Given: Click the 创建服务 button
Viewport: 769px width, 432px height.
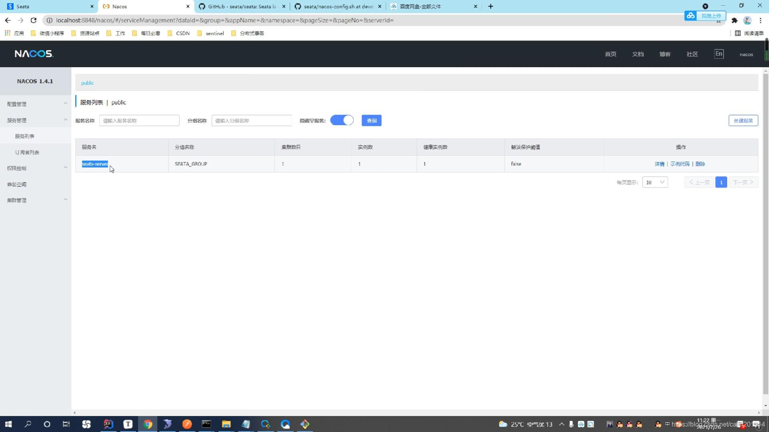Looking at the screenshot, I should 743,120.
